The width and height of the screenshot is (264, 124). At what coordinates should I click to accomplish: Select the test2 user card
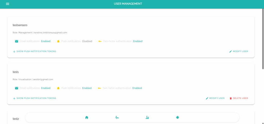(x=16, y=119)
